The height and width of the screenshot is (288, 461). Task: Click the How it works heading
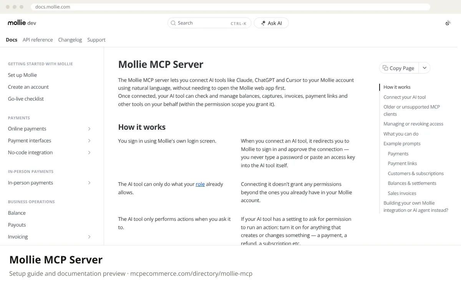tap(142, 127)
